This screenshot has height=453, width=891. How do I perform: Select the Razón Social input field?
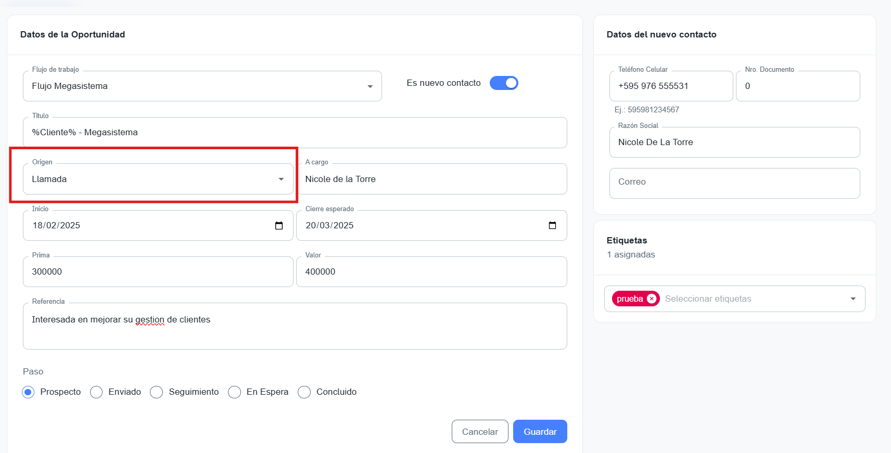click(734, 143)
